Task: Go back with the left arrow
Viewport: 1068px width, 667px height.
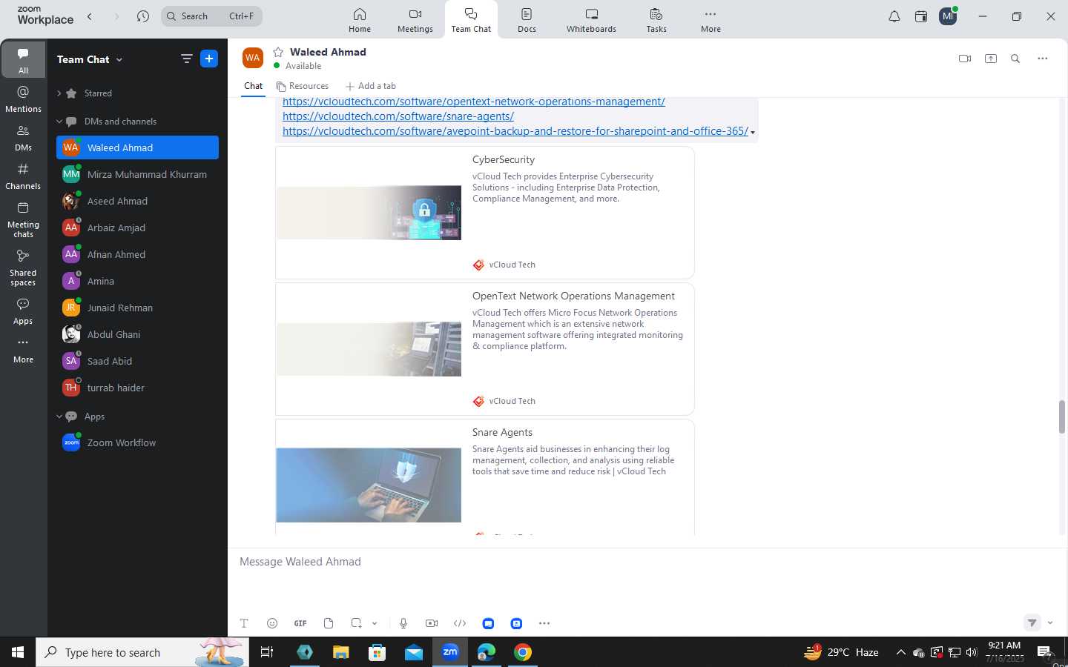Action: (90, 16)
